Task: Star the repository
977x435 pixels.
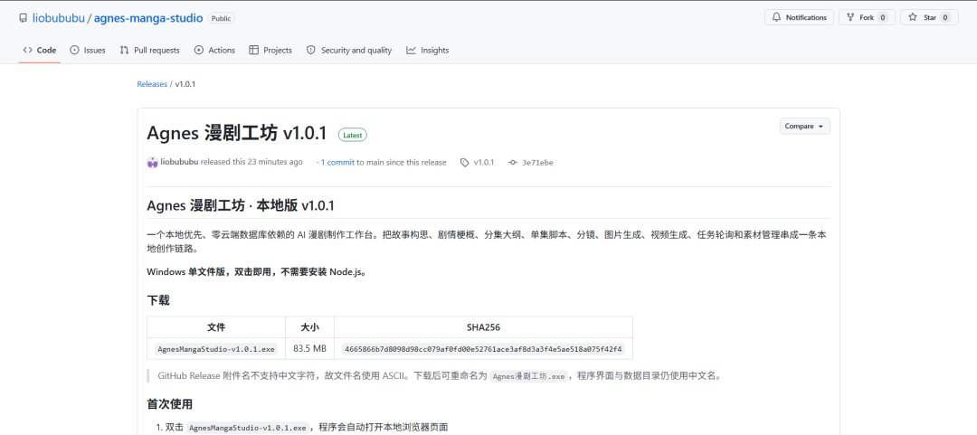Action: pyautogui.click(x=929, y=17)
